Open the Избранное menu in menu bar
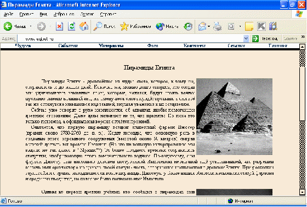This screenshot has width=307, height=207. [x=64, y=14]
